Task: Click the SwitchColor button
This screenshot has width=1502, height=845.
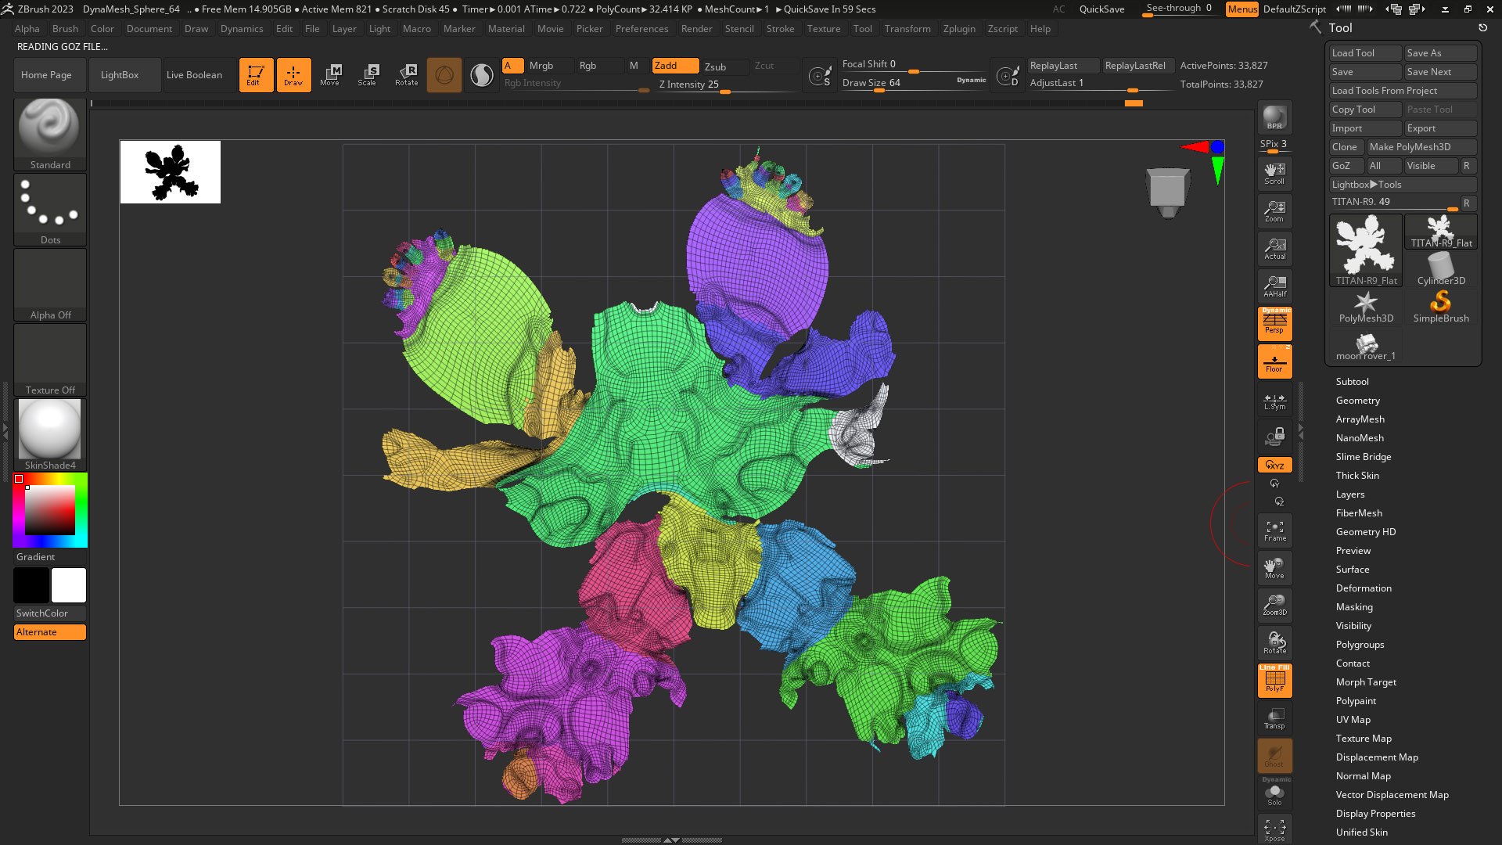Action: (50, 613)
